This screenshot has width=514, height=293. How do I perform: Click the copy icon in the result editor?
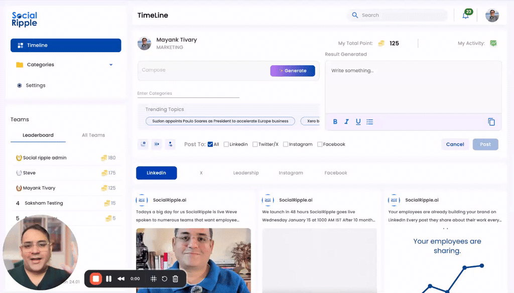[491, 121]
